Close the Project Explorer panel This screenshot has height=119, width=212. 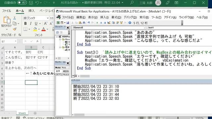pos(68,28)
